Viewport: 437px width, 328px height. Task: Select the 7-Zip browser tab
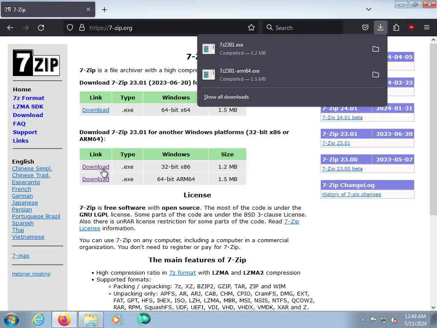(x=48, y=10)
